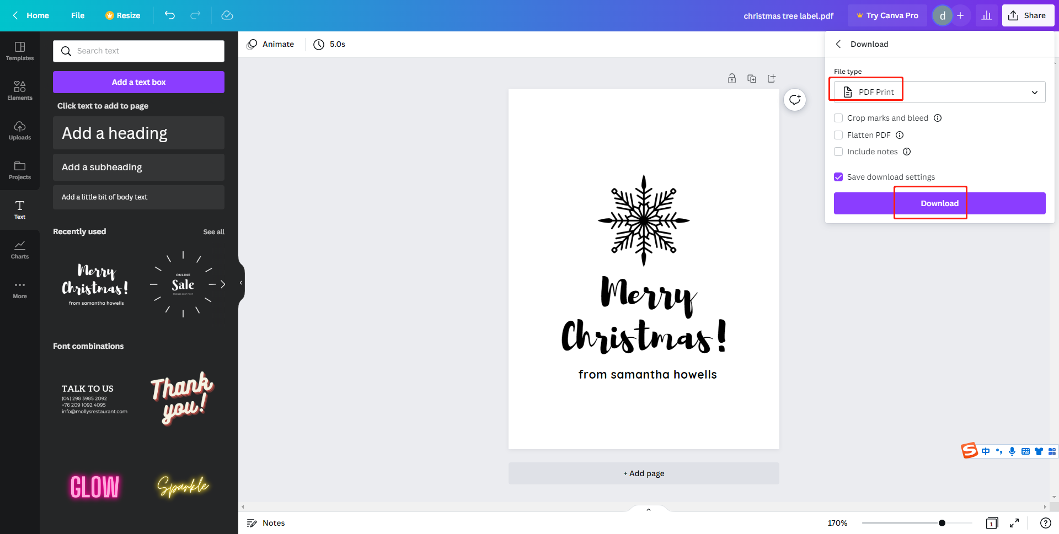The width and height of the screenshot is (1059, 534).
Task: Select the snowflake graphic on canvas
Action: tap(644, 220)
